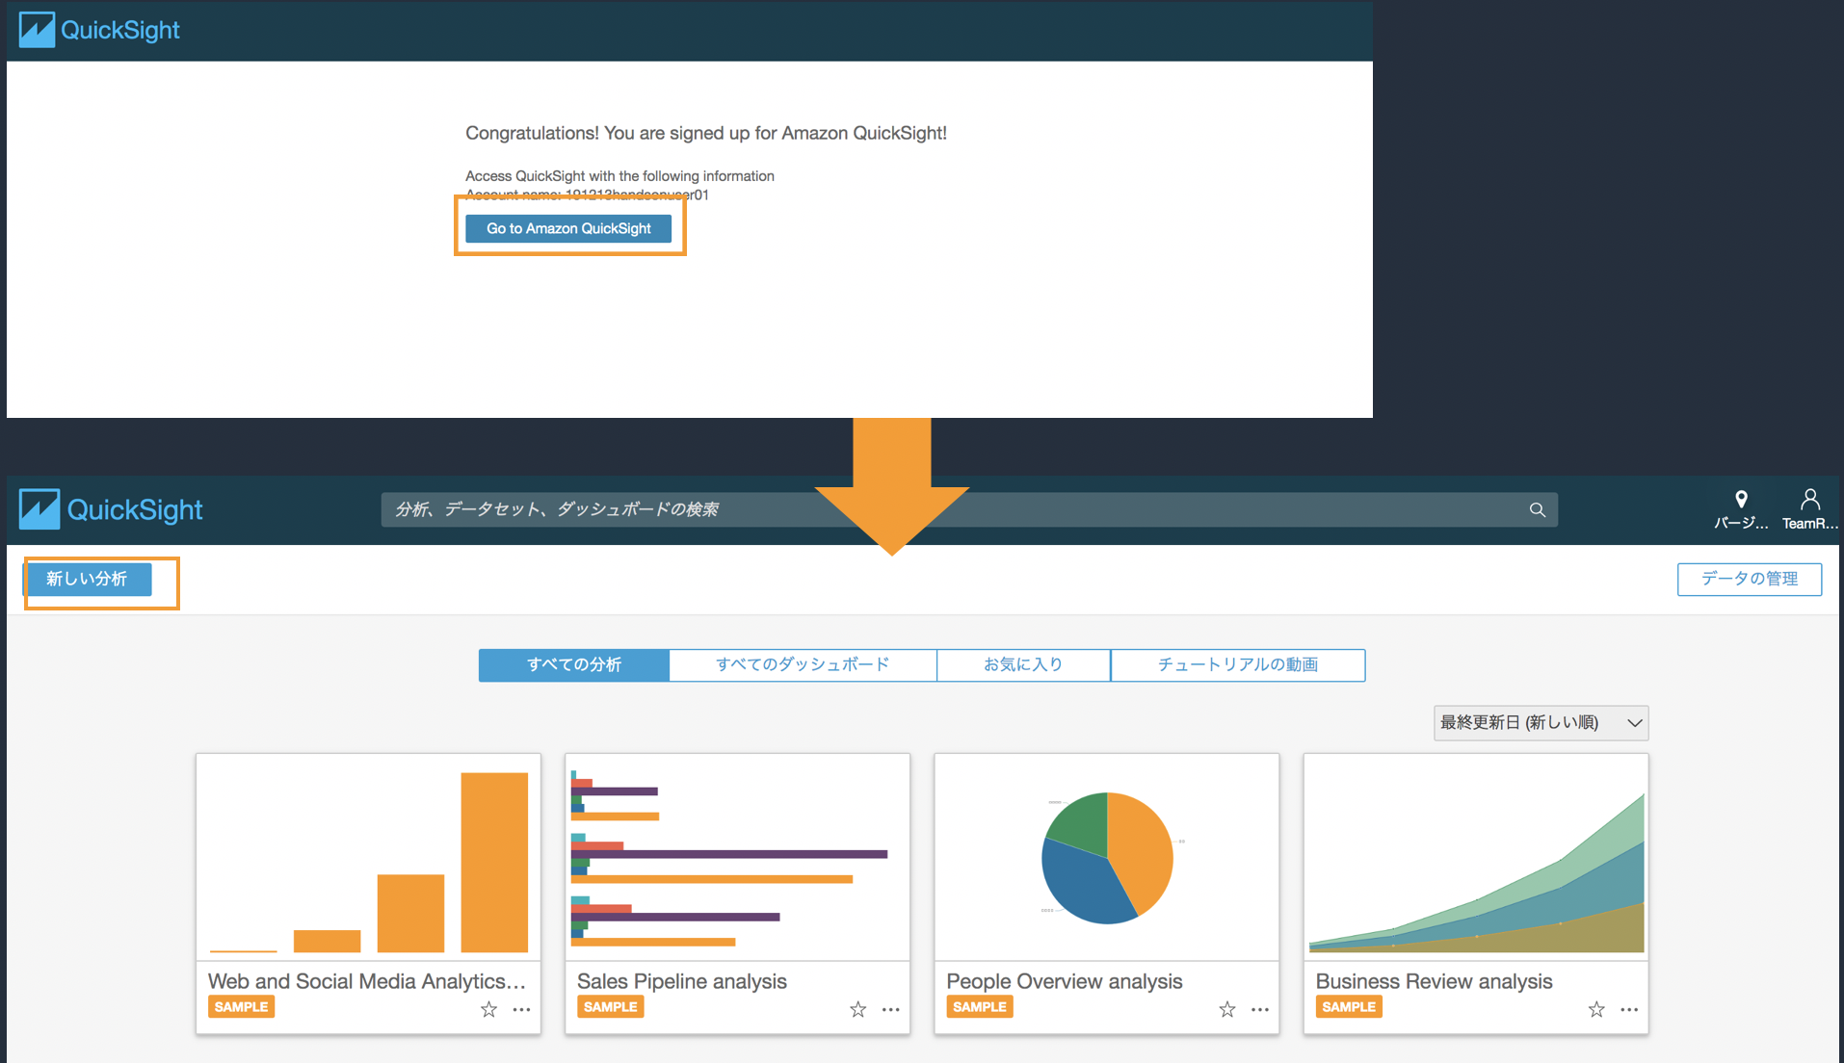Click SAMPLE badge on People Overview analysis
Image resolution: width=1844 pixels, height=1063 pixels.
(979, 1007)
